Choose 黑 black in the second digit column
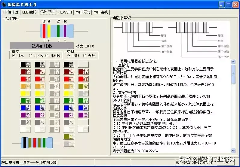Screen dimensions: 240x167 (40, 65)
